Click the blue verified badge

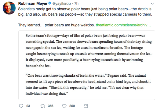click(x=50, y=3)
